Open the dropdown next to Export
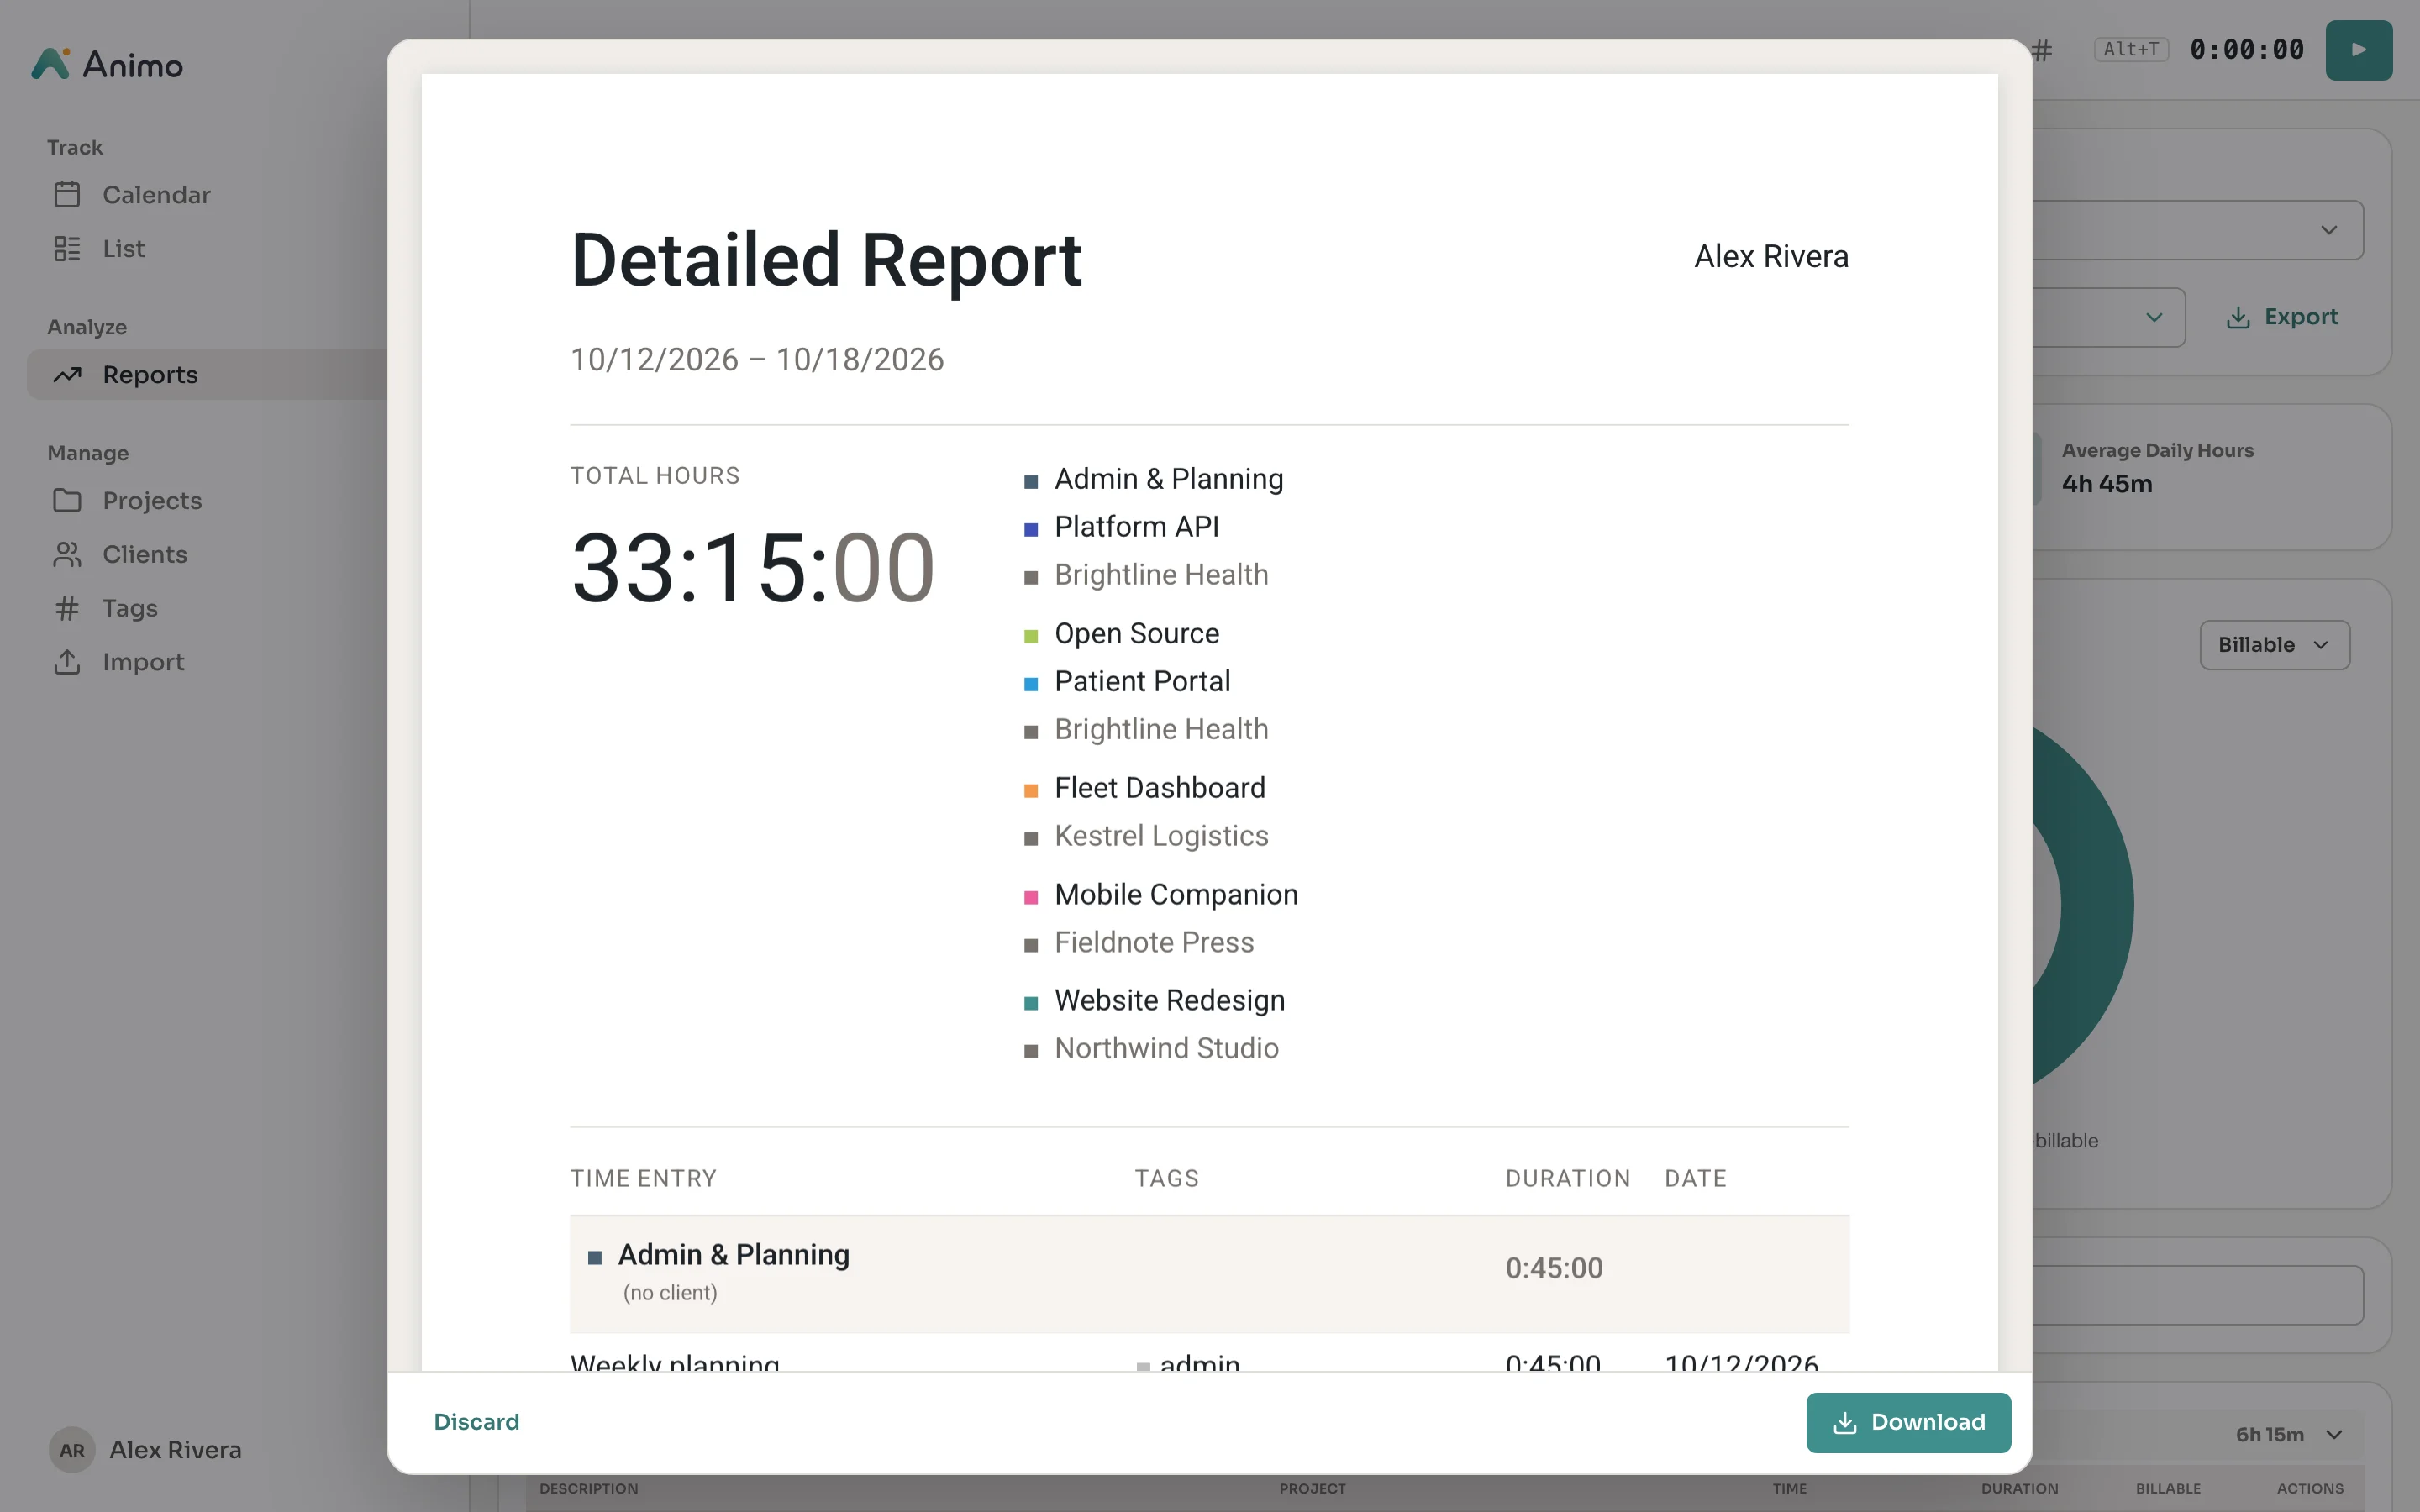2420x1512 pixels. pyautogui.click(x=2108, y=317)
